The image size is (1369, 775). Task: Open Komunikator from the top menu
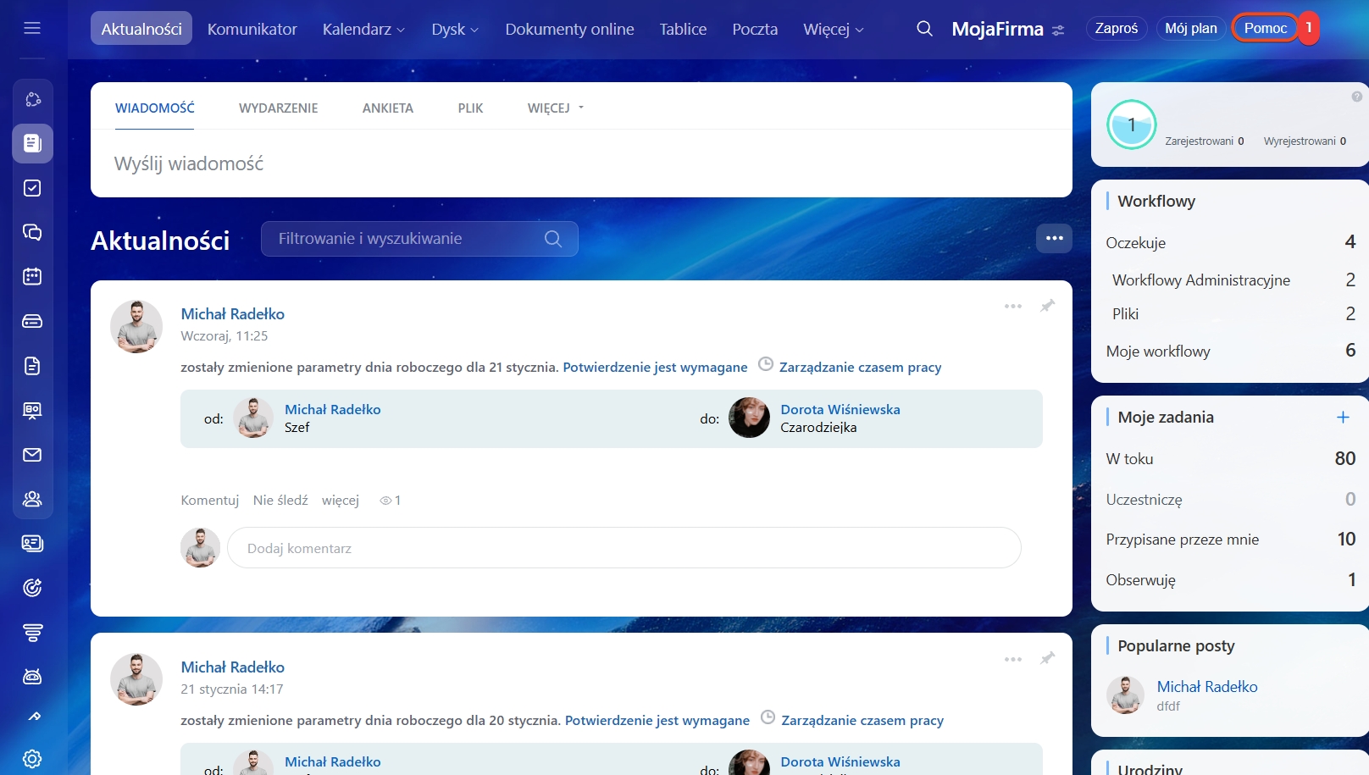252,29
